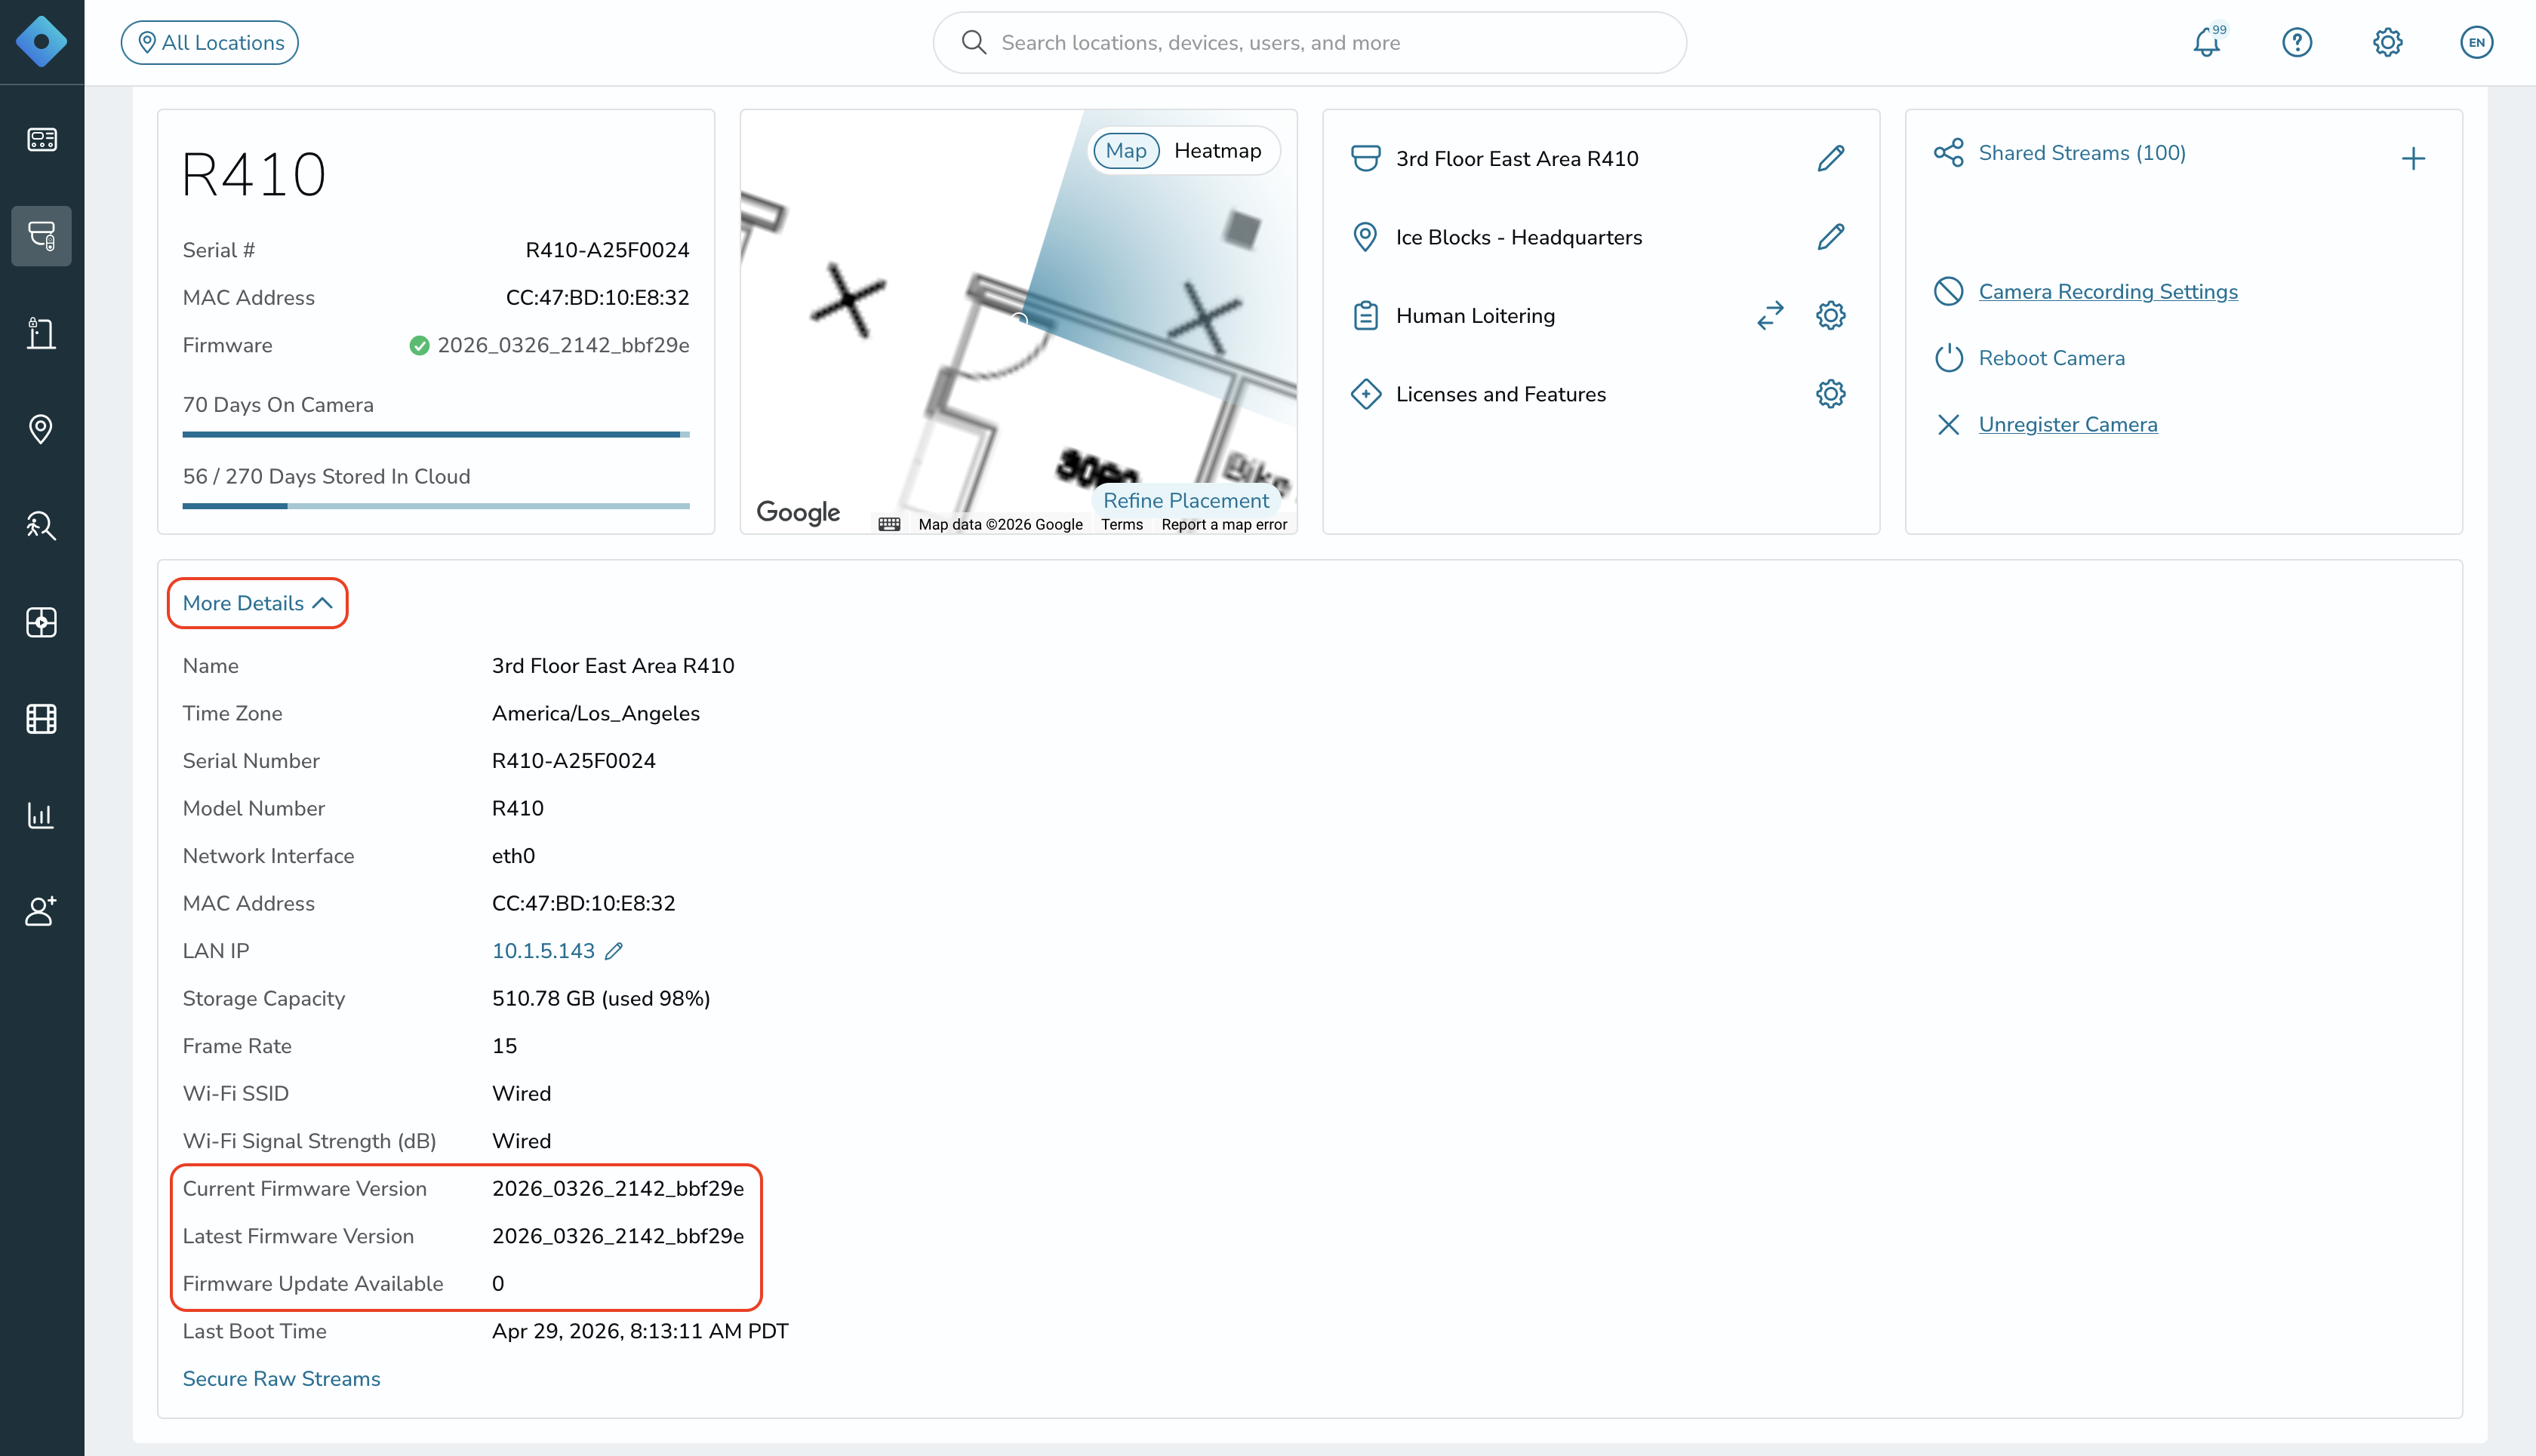Open the reports bar chart icon

tap(41, 815)
